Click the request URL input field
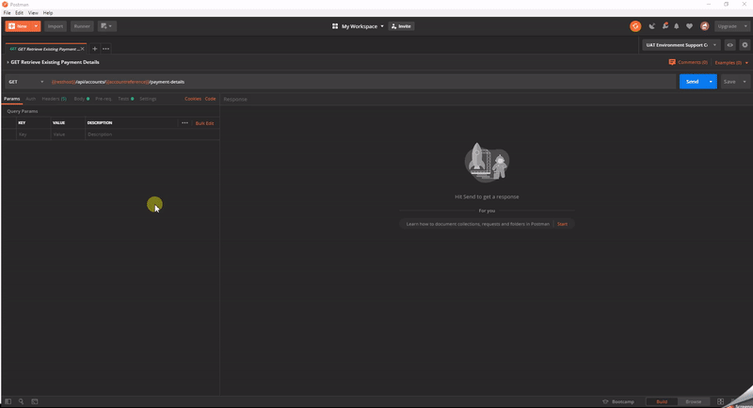Screen dimensions: 753x408 coord(376,82)
